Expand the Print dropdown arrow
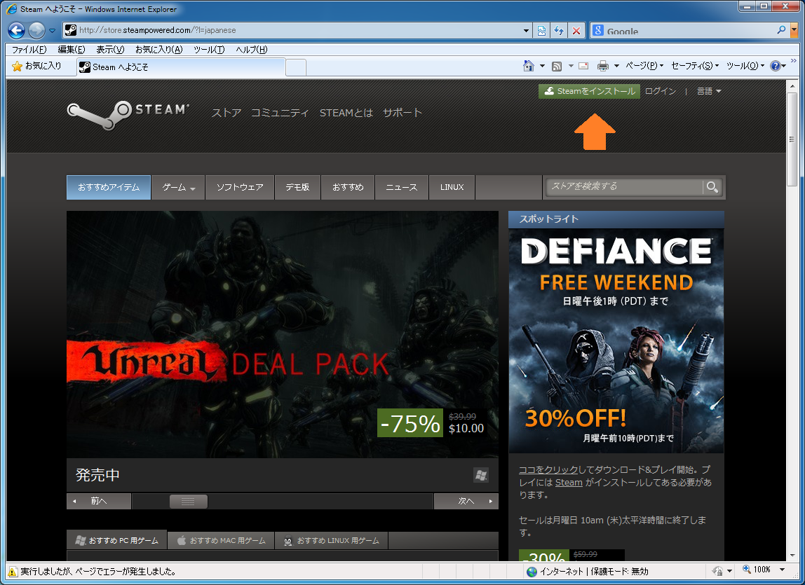 pyautogui.click(x=616, y=66)
